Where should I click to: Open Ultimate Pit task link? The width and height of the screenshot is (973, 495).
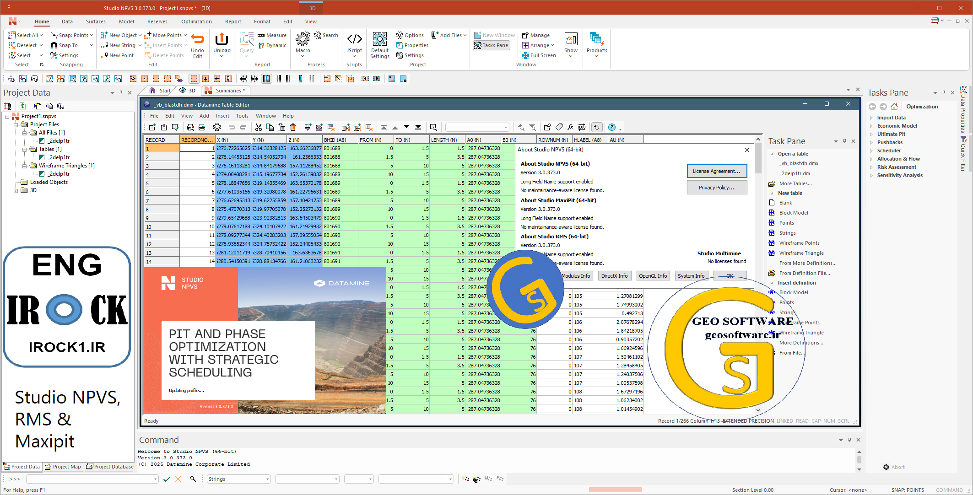click(891, 134)
